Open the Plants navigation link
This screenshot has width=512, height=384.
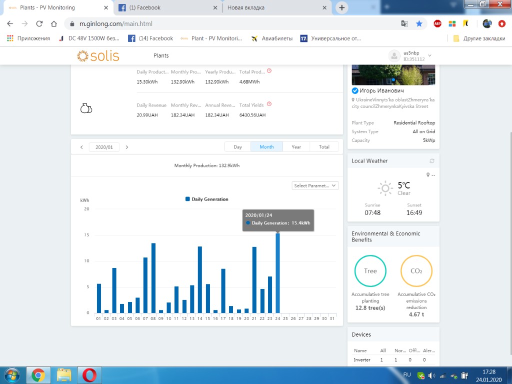point(161,55)
